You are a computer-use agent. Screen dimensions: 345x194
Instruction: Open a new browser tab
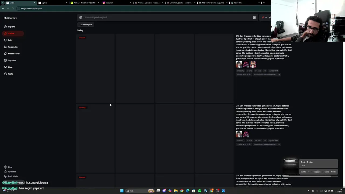(x=264, y=3)
